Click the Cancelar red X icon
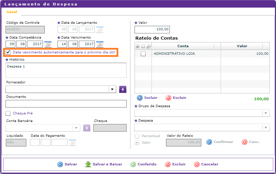 pyautogui.click(x=197, y=164)
